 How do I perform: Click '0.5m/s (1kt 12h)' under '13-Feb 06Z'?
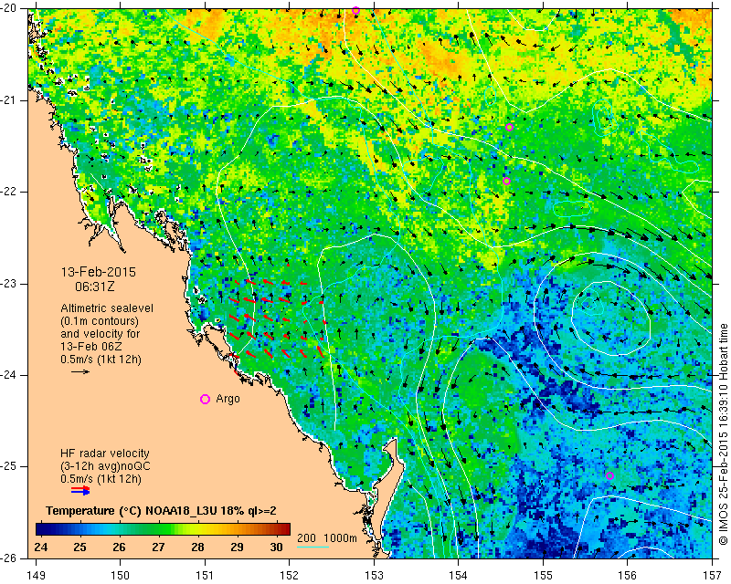101,360
